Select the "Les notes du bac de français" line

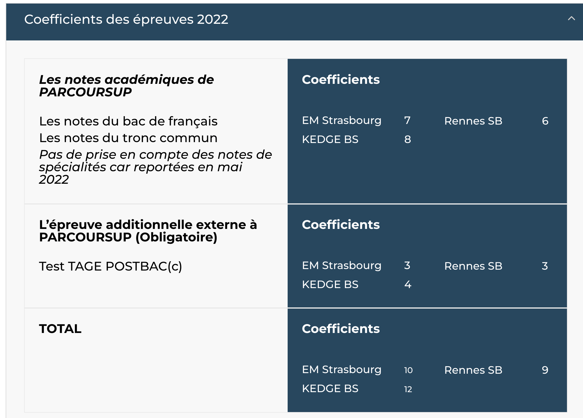pyautogui.click(x=128, y=121)
